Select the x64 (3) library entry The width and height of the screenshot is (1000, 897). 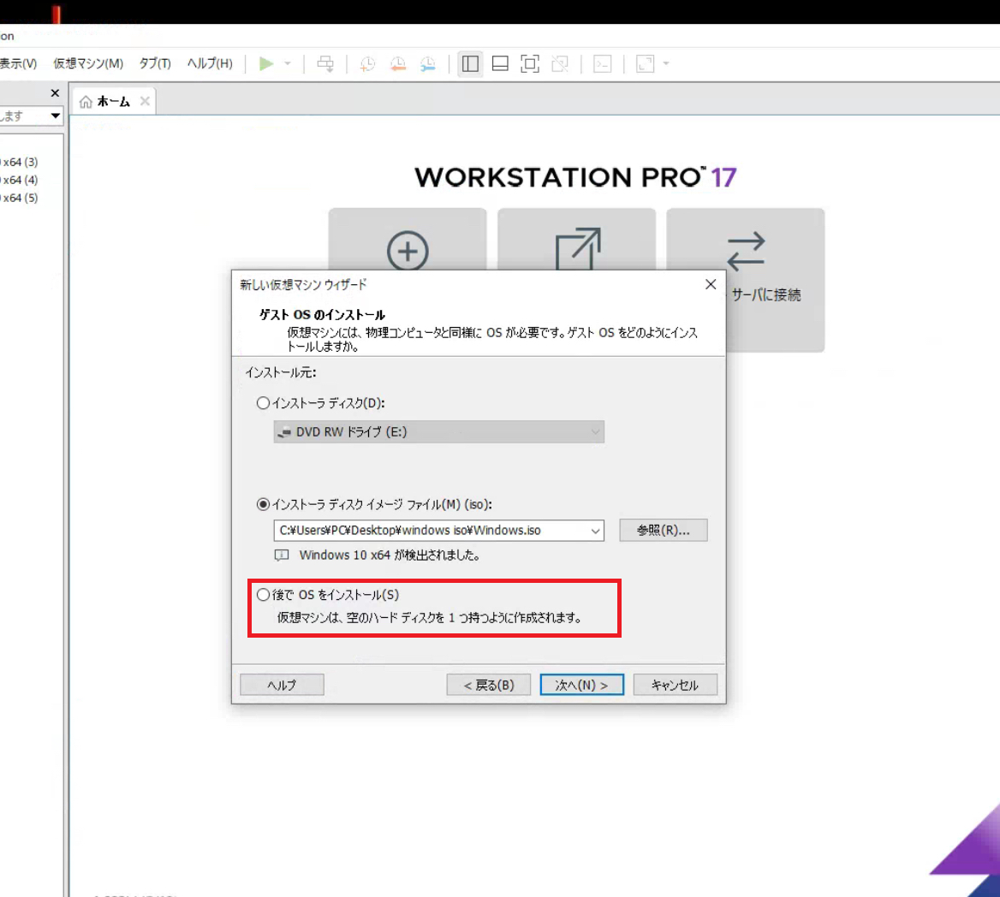point(19,162)
